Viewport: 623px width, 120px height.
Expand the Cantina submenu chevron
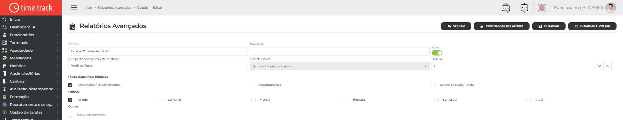click(x=58, y=81)
